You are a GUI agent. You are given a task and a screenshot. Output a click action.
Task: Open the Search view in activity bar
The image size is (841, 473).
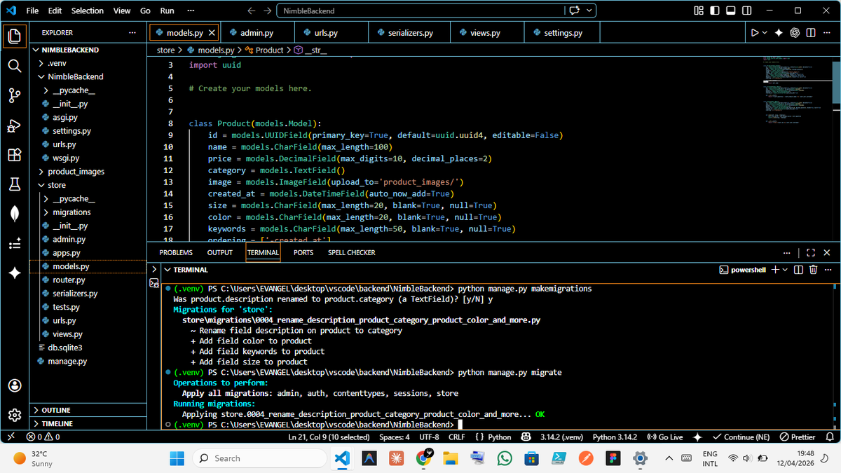coord(15,66)
